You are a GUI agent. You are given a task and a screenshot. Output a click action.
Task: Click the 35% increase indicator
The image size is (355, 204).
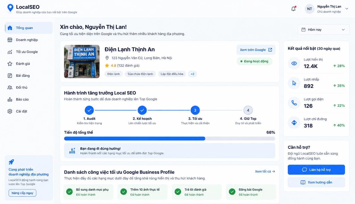pos(339,86)
